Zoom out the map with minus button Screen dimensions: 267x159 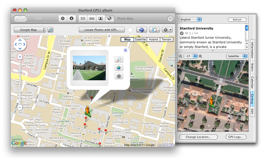pyautogui.click(x=20, y=107)
